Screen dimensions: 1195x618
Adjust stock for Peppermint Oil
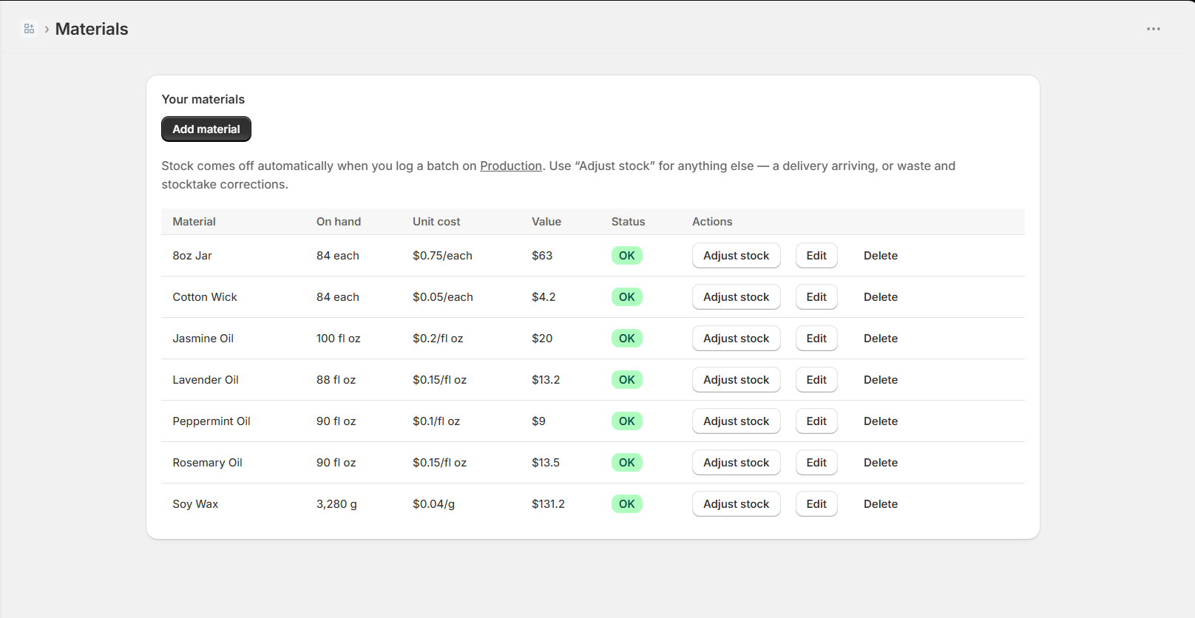coord(737,421)
